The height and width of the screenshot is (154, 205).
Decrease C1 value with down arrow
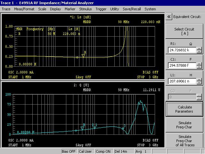pos(199,67)
